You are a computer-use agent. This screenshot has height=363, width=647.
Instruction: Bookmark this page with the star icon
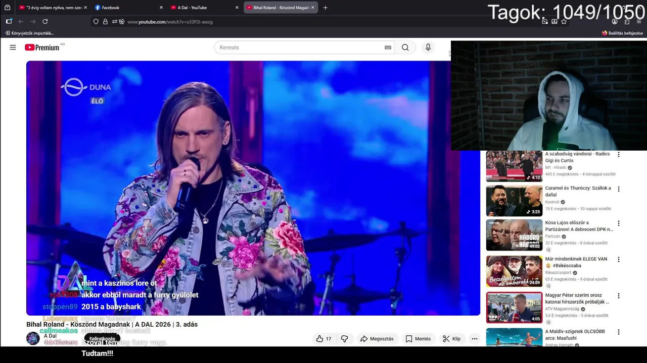(x=564, y=22)
